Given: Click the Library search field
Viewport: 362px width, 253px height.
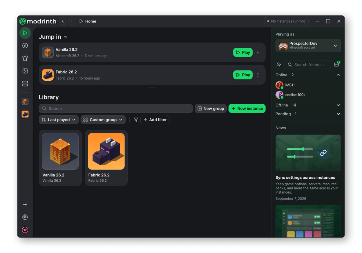Looking at the screenshot, I should point(116,108).
